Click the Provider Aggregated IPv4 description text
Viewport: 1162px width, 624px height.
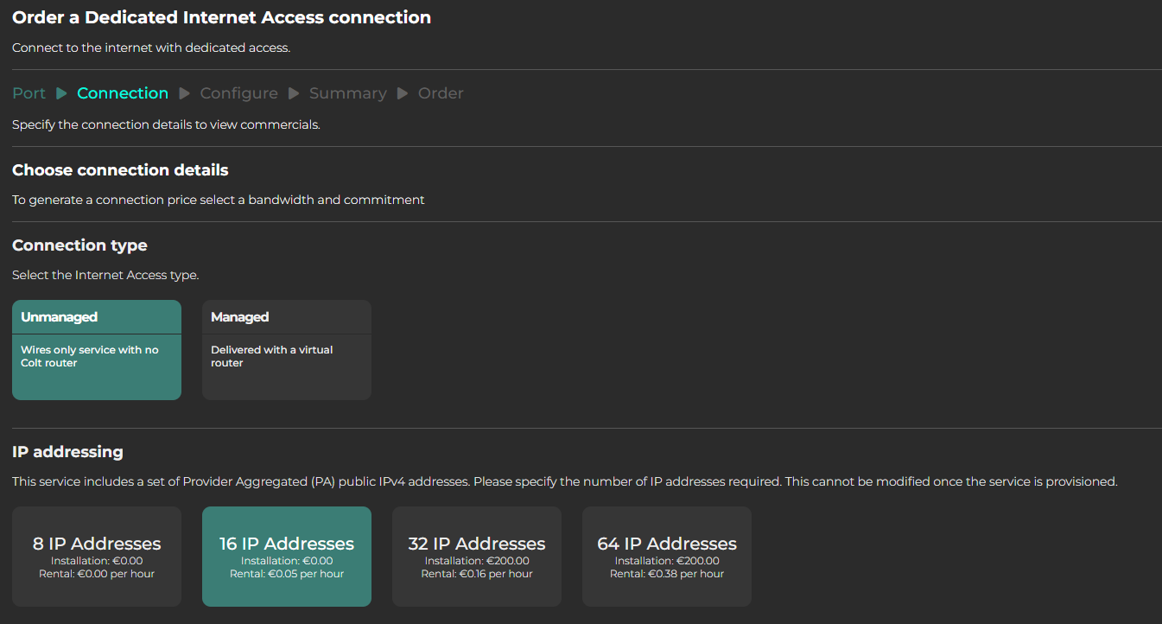coord(564,481)
